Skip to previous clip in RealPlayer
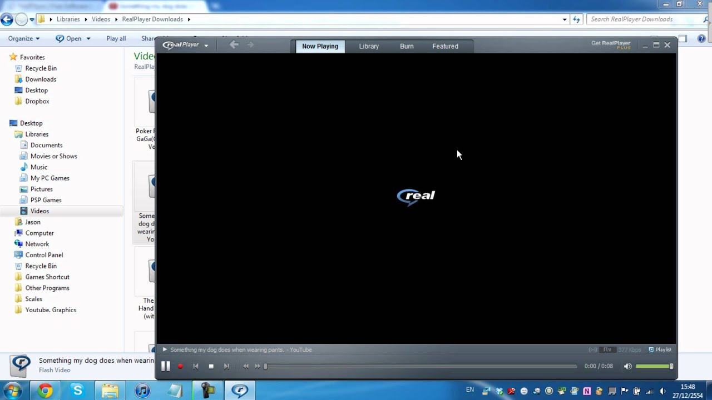Viewport: 712px width, 400px height. pyautogui.click(x=196, y=366)
